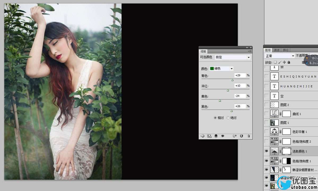Open the 颜色 绿色 dropdown
The image size is (318, 191).
[x=222, y=69]
